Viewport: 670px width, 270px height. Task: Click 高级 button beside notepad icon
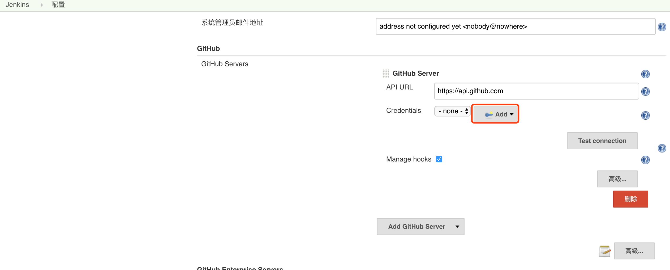[634, 251]
